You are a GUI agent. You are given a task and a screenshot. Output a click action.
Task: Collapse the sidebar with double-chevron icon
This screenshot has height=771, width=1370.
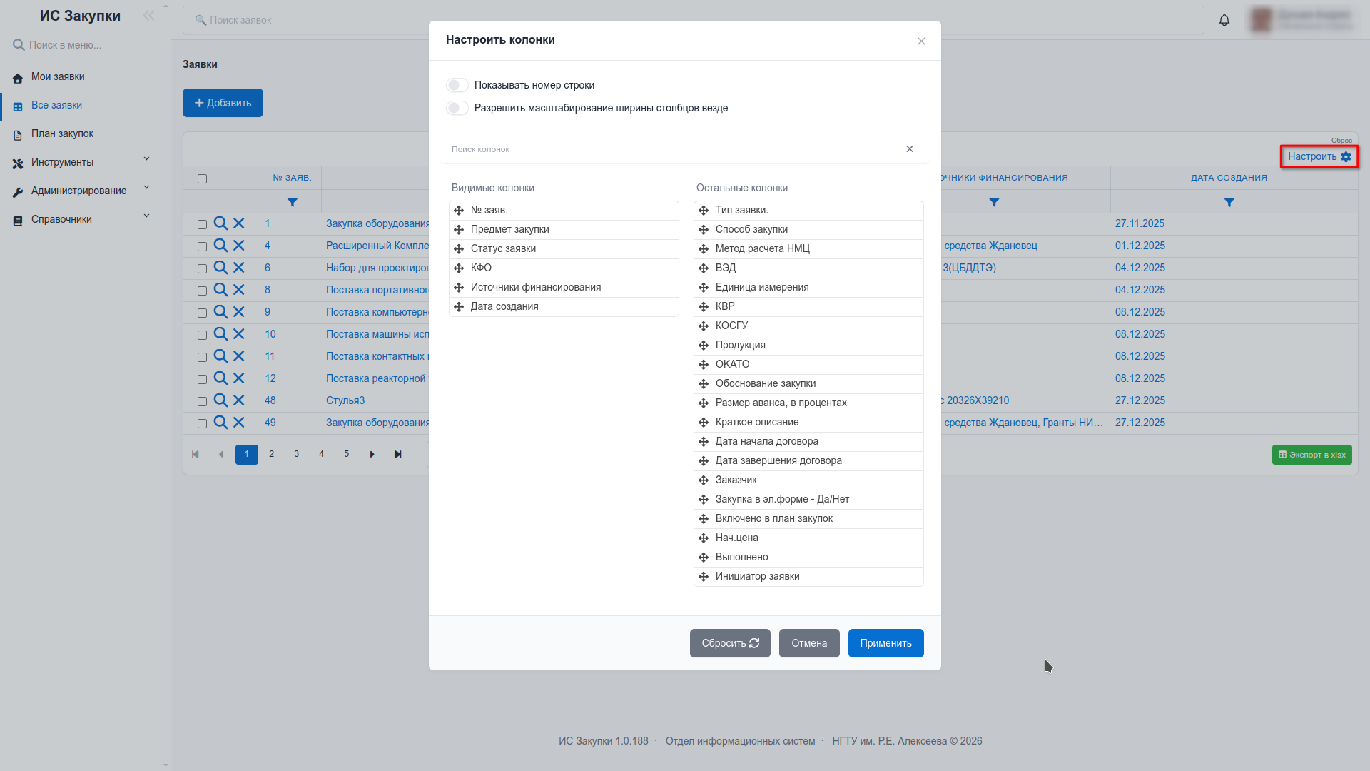click(x=148, y=16)
